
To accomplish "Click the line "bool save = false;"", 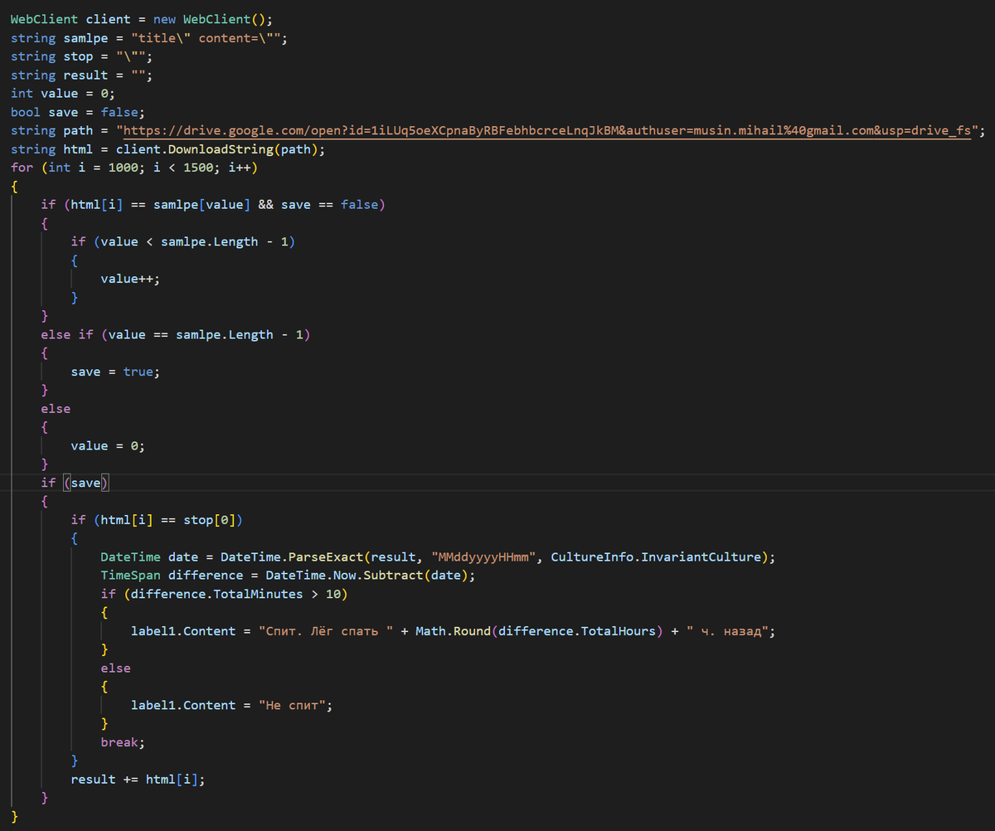I will coord(78,112).
